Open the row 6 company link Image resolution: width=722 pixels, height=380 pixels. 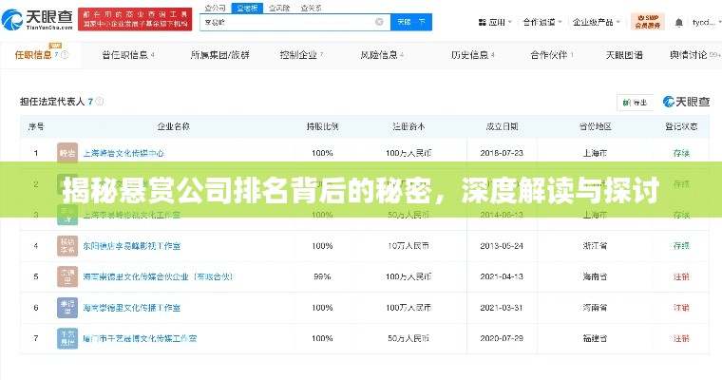coord(132,307)
